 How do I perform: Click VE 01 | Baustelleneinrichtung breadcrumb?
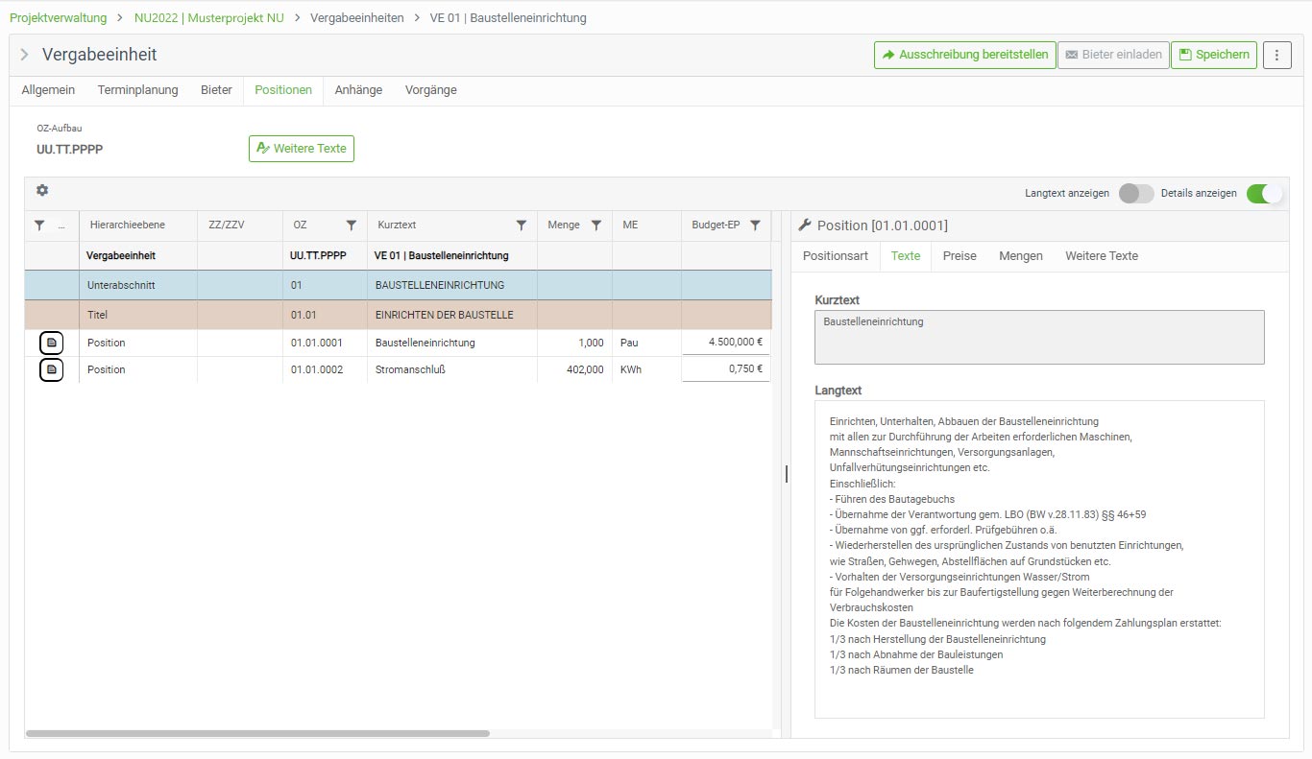click(x=508, y=17)
